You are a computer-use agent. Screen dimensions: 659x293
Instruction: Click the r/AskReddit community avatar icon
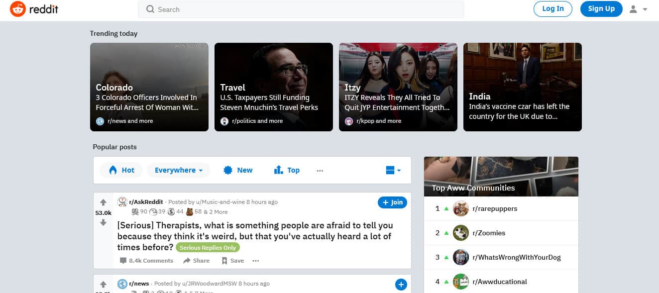point(122,202)
